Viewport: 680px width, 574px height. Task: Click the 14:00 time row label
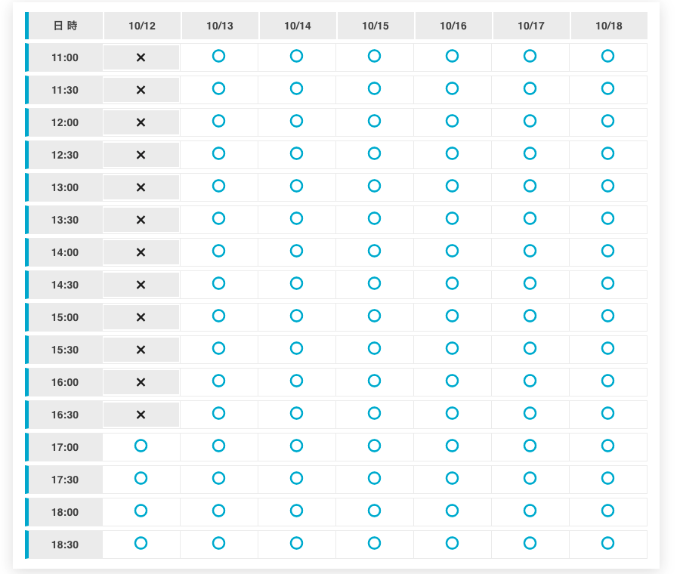66,252
